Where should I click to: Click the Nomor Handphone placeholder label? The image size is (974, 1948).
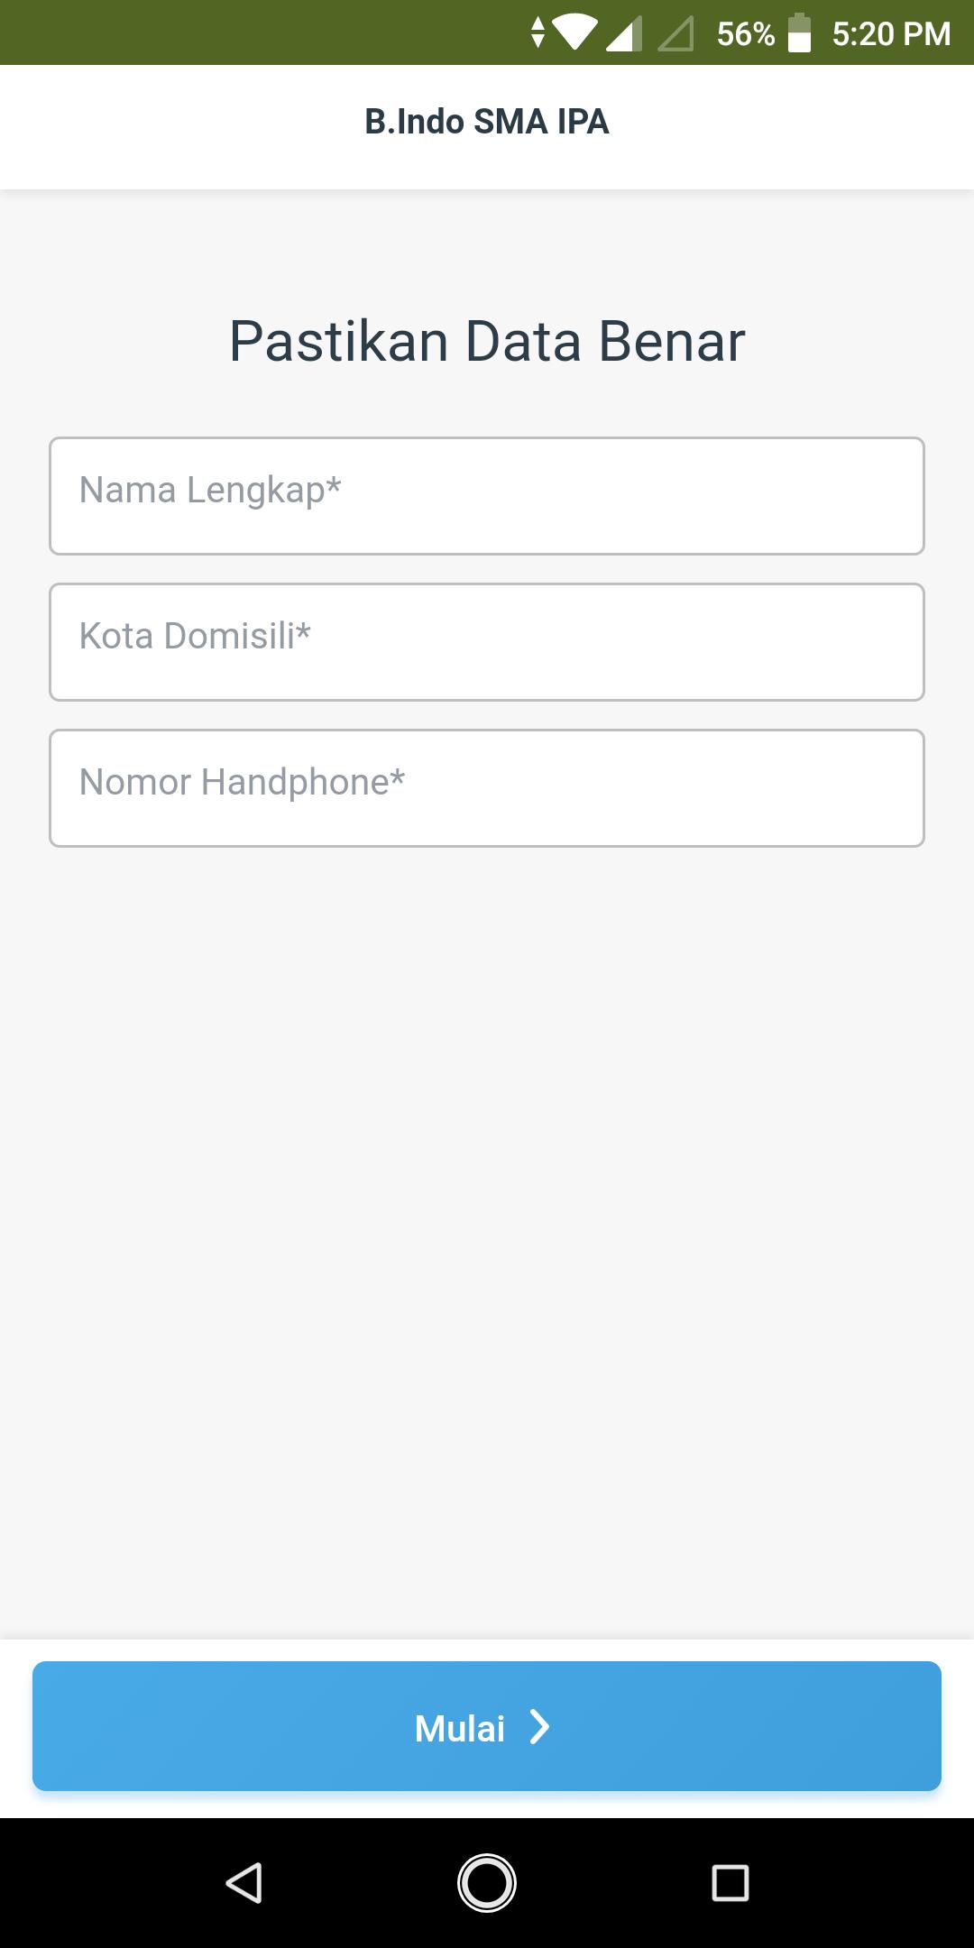[243, 783]
